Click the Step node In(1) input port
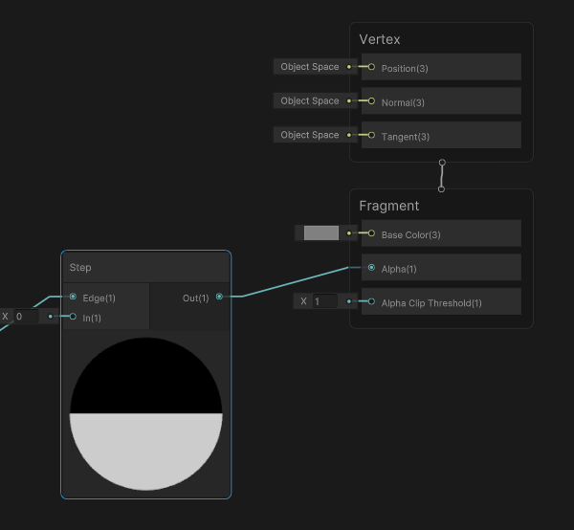 tap(73, 317)
